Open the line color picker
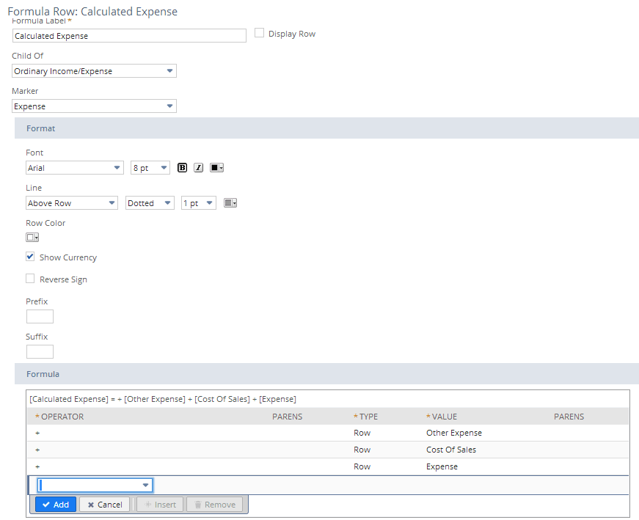Viewport: 639px width, 520px height. coord(230,203)
